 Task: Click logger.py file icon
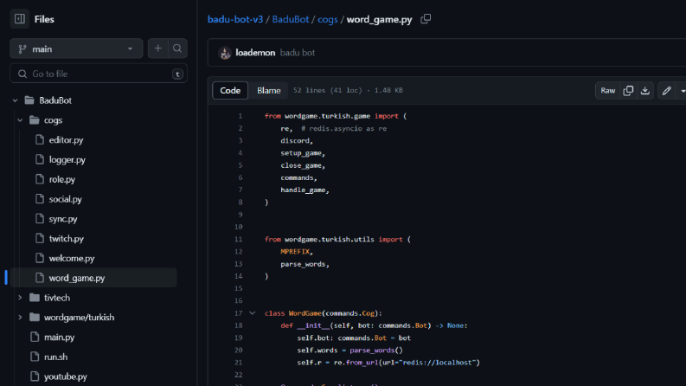coord(40,159)
